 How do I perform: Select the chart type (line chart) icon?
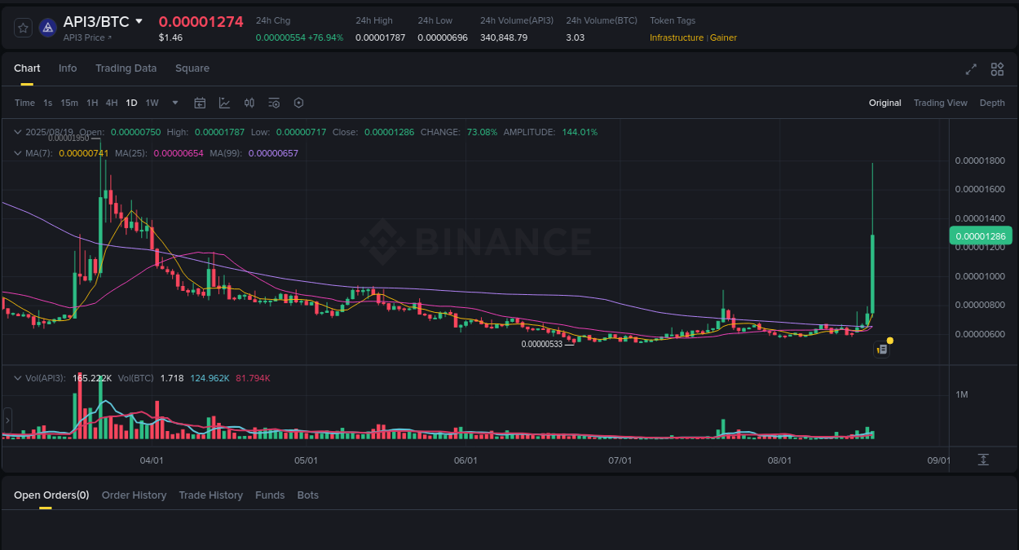pos(224,103)
